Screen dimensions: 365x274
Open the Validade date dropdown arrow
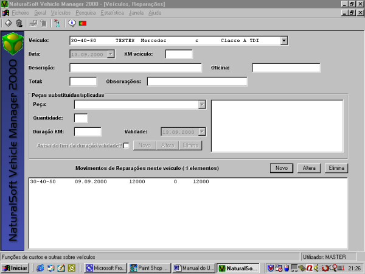point(202,132)
